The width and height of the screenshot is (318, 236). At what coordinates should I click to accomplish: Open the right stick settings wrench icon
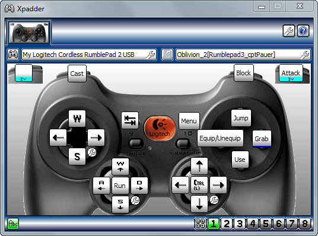(x=214, y=200)
